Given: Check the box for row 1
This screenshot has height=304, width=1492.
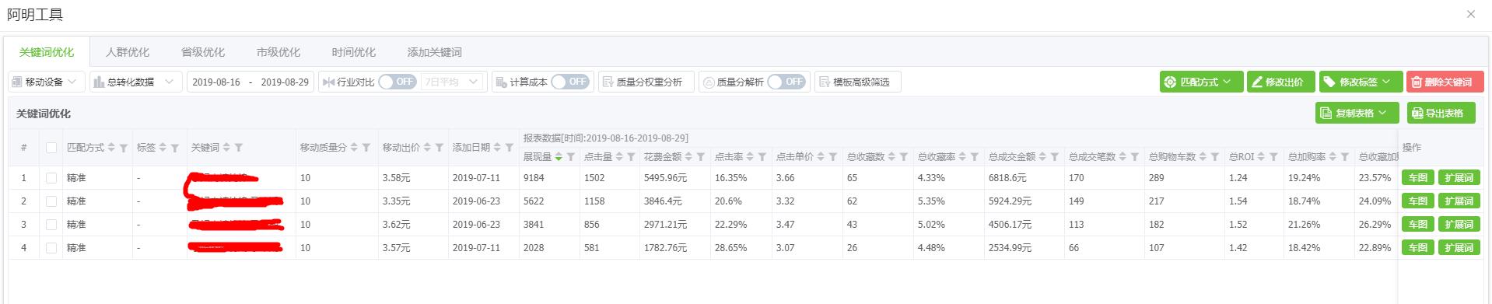Looking at the screenshot, I should (x=51, y=178).
